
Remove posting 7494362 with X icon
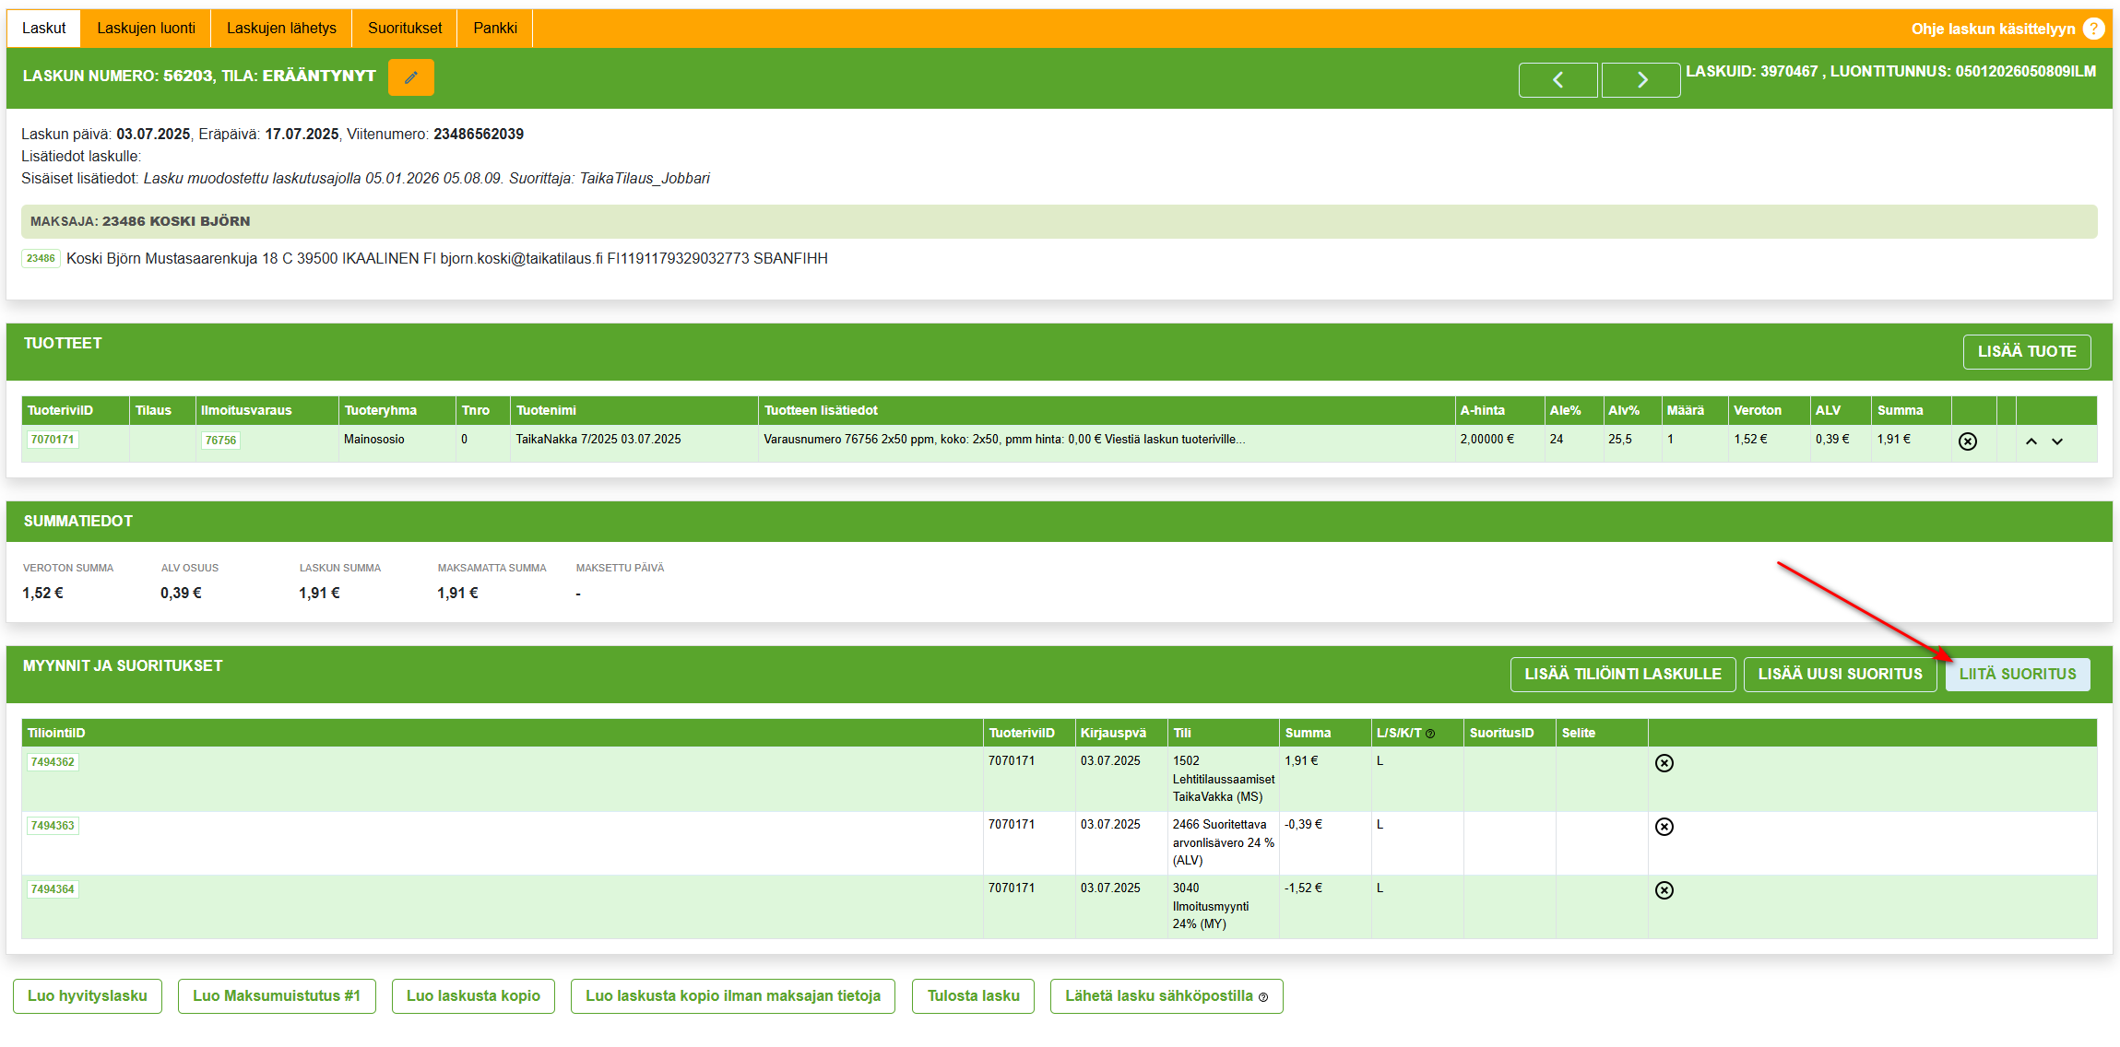(x=1664, y=763)
